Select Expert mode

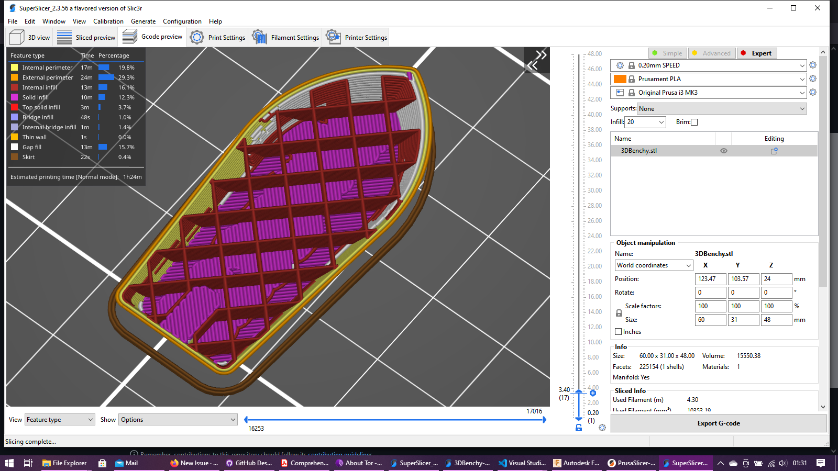tap(757, 53)
